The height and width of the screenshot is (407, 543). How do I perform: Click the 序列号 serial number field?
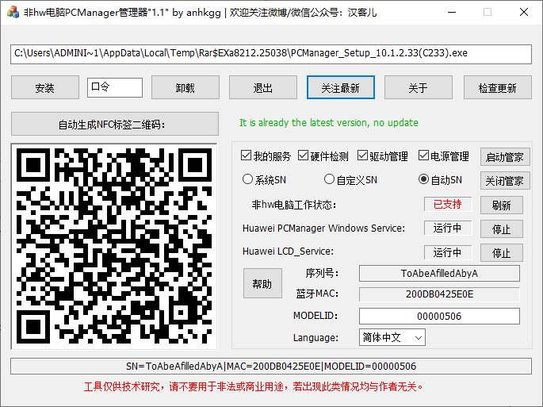point(439,274)
